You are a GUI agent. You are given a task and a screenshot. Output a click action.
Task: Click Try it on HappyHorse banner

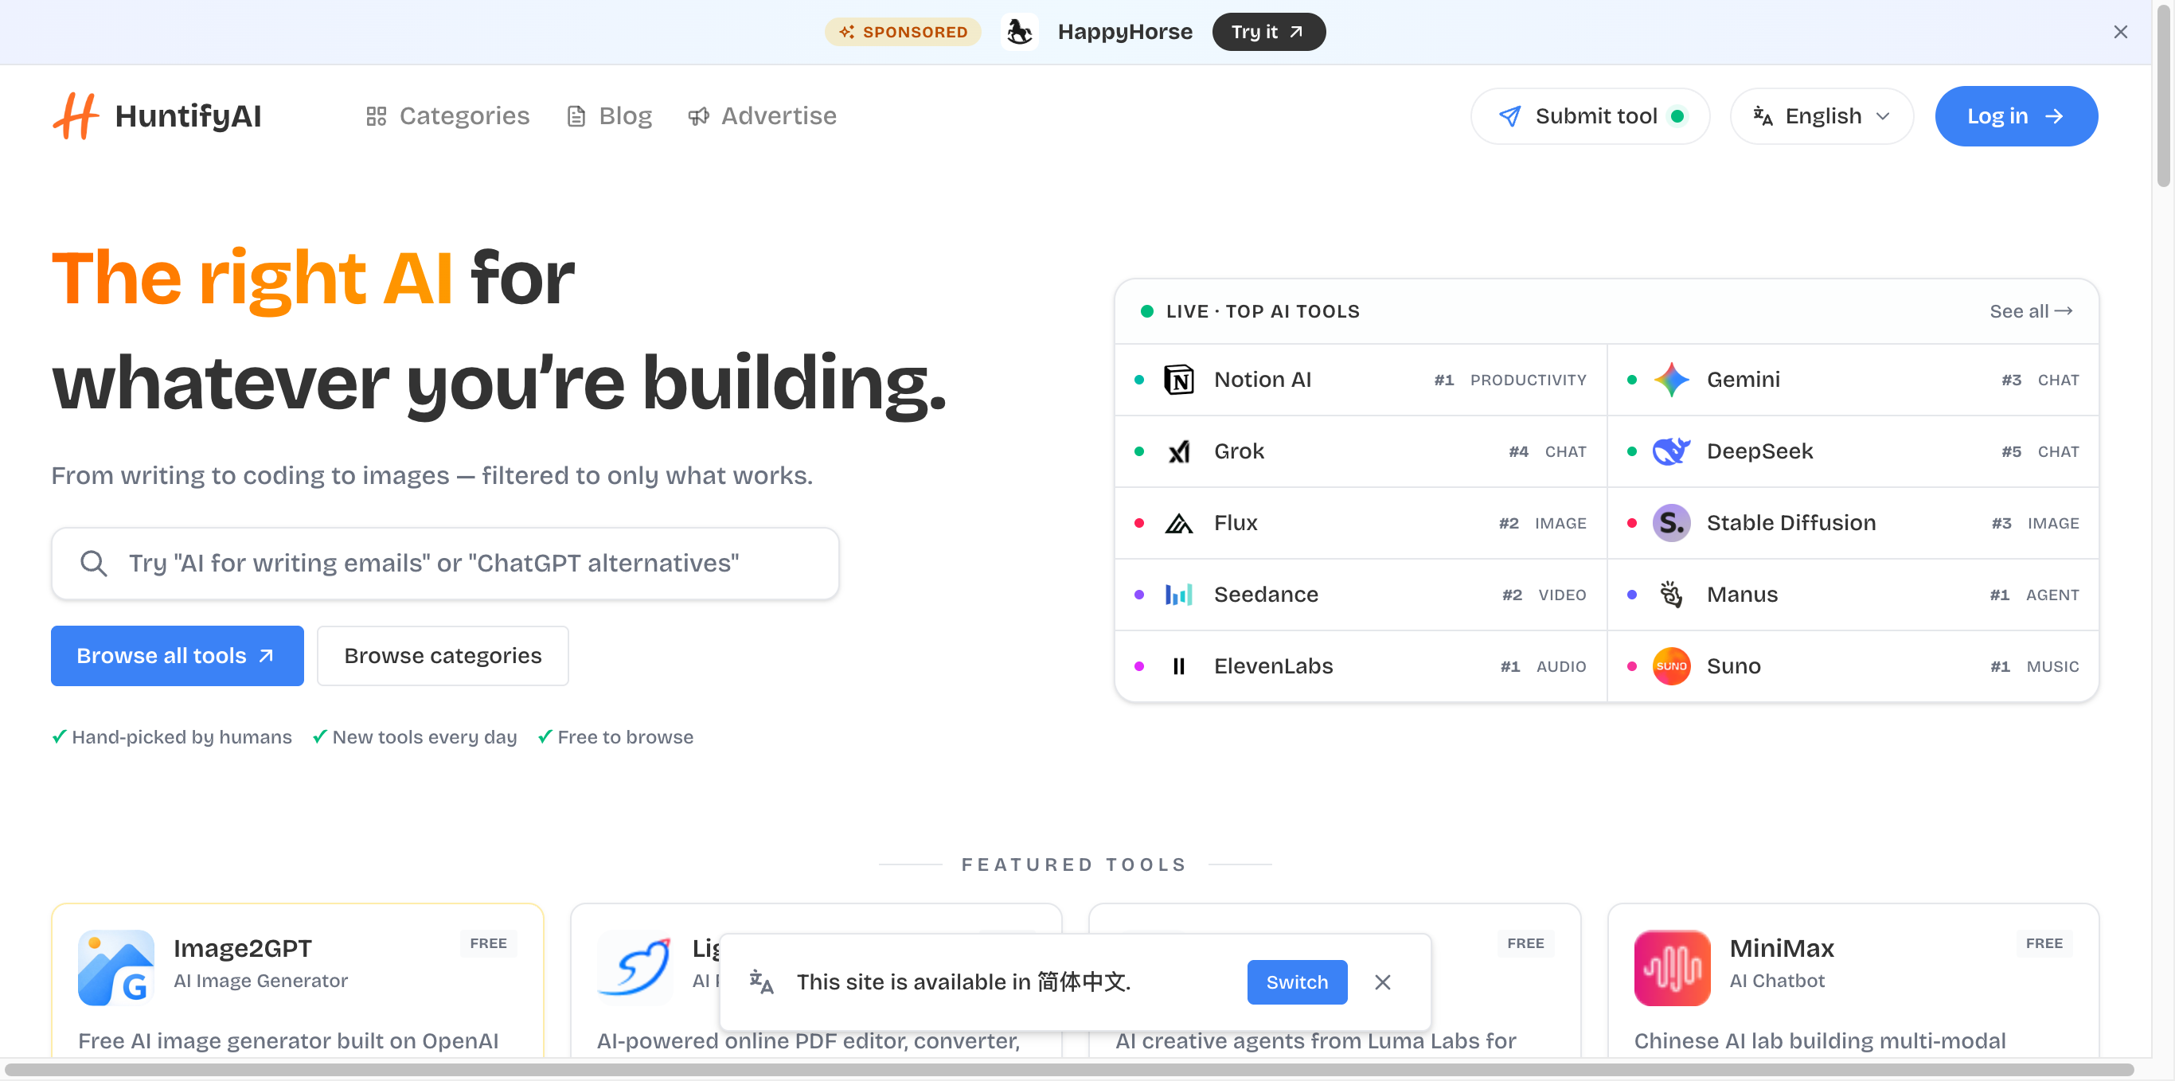(1268, 32)
